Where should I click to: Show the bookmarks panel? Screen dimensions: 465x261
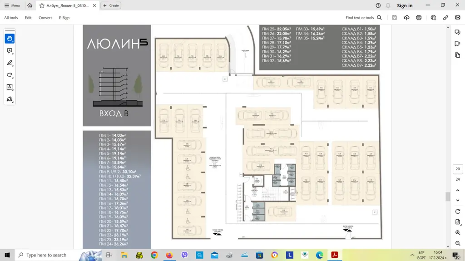457,44
